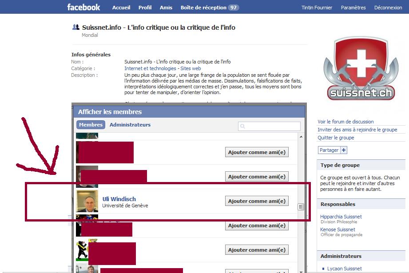Open the Amis menu item
Image resolution: width=409 pixels, height=273 pixels.
tap(166, 8)
